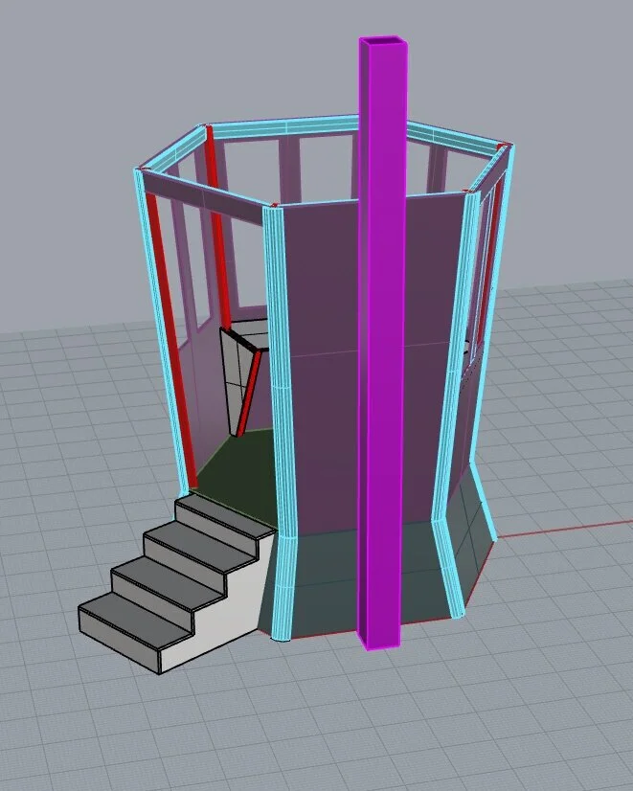Select the cyan corner post beside the stairs
The height and width of the screenshot is (791, 633).
coord(279,423)
